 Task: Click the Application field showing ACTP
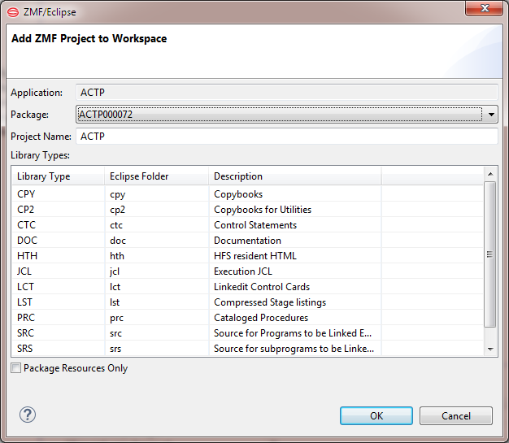287,93
